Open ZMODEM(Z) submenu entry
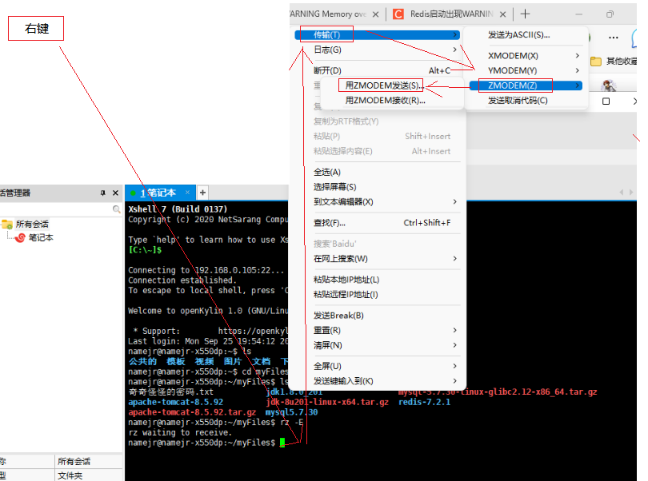Screen dimensions: 648x481 526,85
